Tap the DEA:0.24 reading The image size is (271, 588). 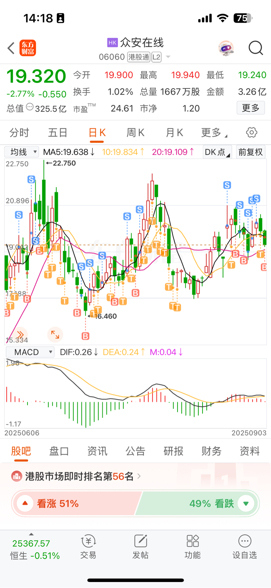[x=124, y=352]
